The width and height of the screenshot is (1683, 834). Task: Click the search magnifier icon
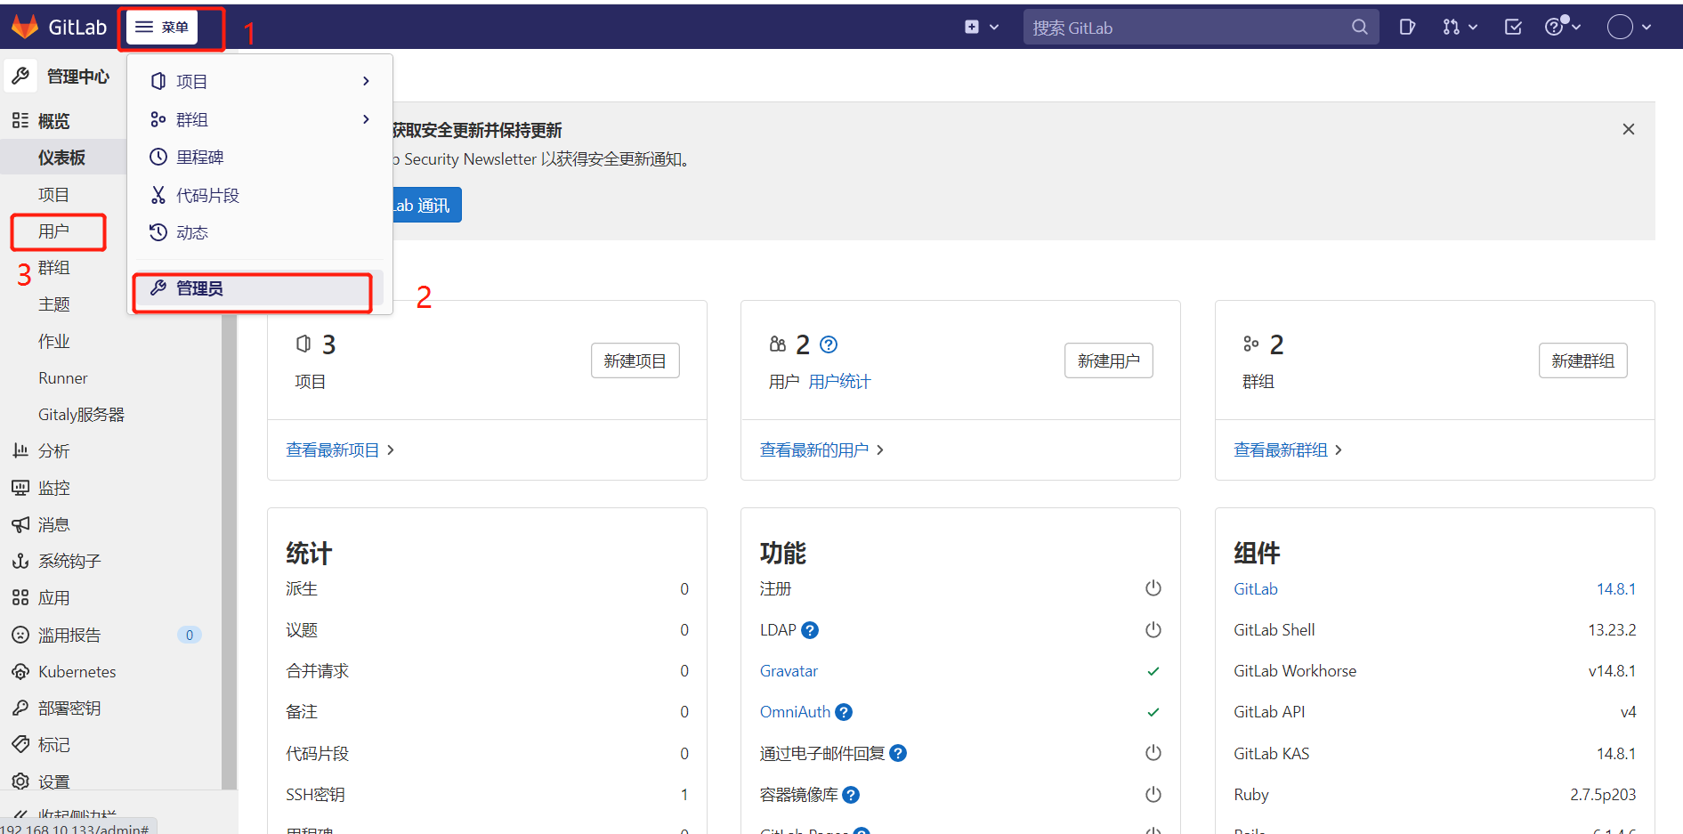(1359, 28)
